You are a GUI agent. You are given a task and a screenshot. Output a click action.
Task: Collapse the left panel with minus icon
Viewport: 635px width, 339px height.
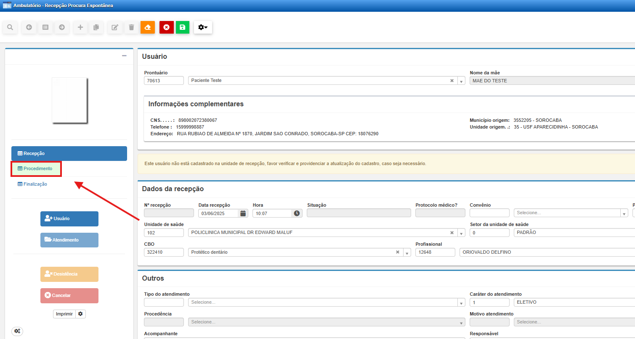(x=124, y=56)
